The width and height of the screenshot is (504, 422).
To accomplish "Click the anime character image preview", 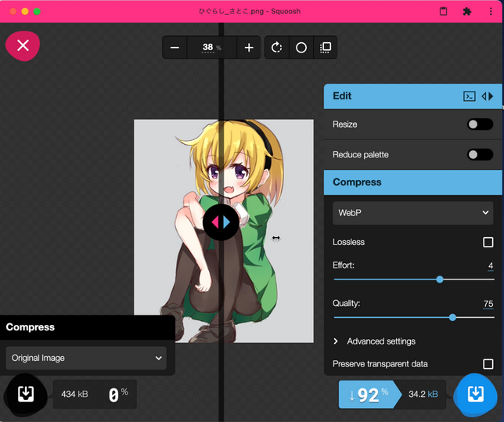I will click(224, 231).
